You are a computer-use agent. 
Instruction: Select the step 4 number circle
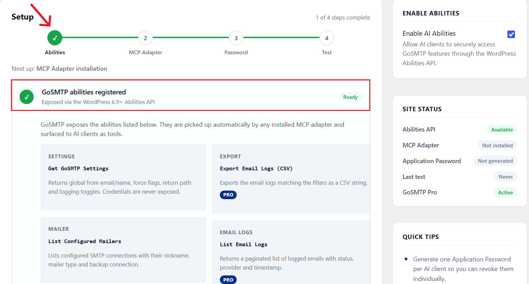[x=327, y=38]
